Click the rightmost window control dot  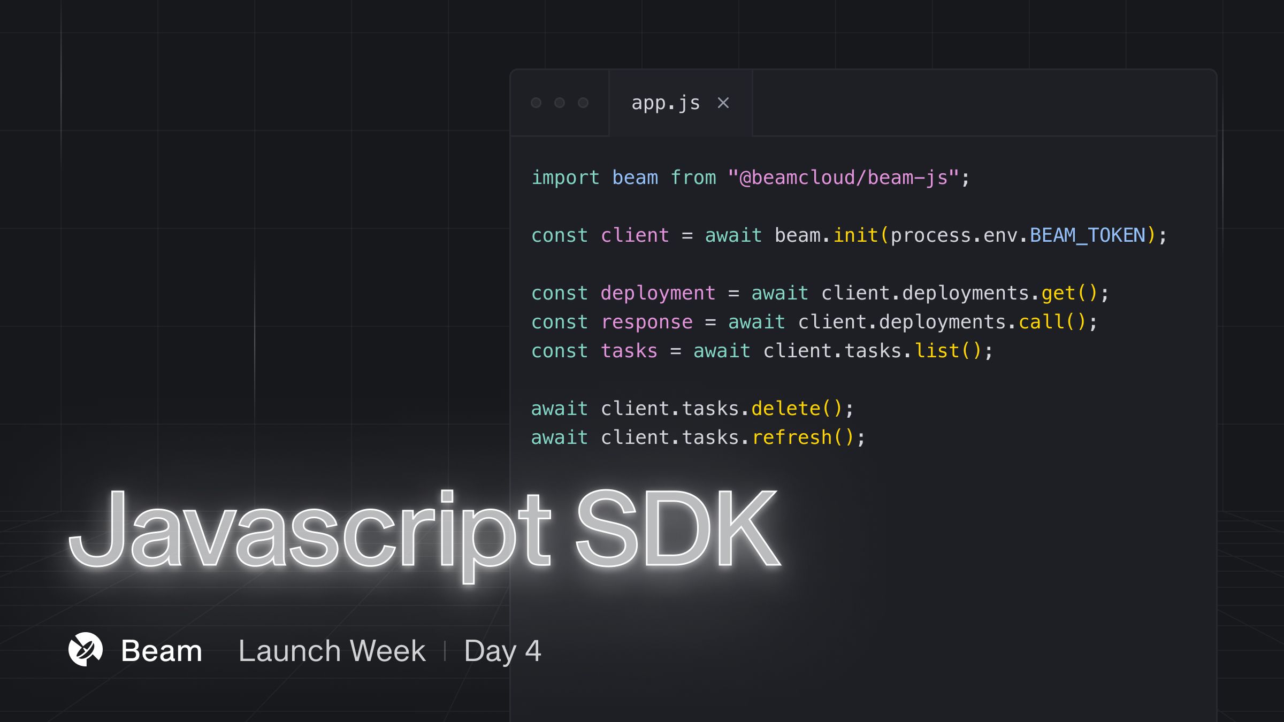pos(583,103)
